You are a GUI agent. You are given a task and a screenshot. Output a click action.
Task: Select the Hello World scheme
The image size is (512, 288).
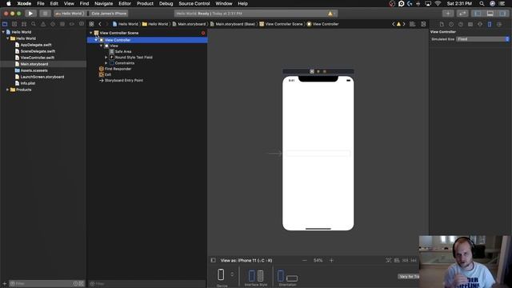[70, 14]
